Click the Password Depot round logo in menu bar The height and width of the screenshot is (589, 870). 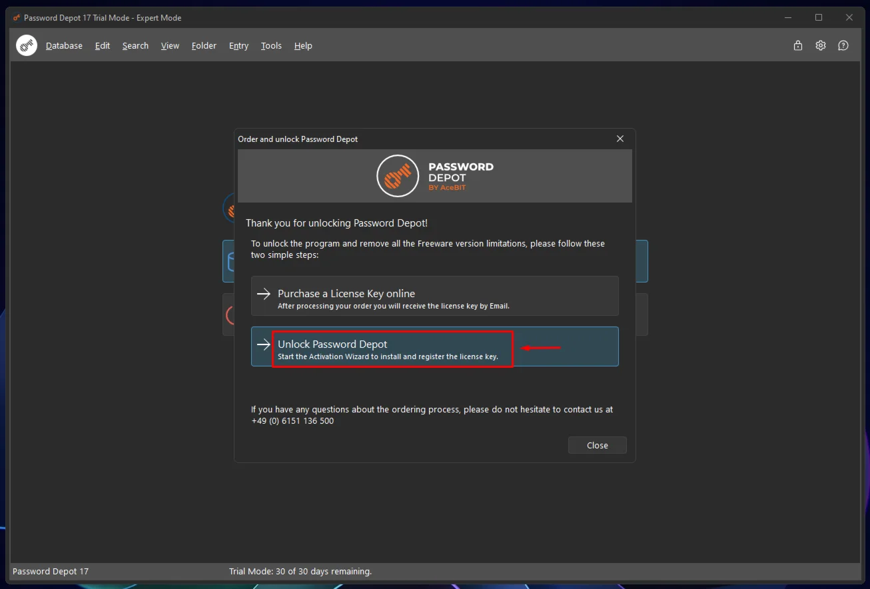click(x=27, y=45)
